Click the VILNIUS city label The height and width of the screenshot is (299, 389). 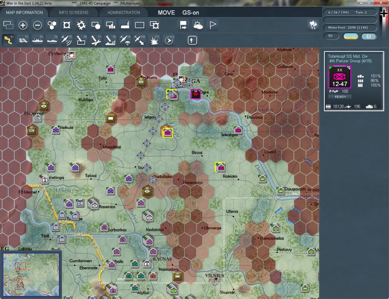click(x=215, y=275)
